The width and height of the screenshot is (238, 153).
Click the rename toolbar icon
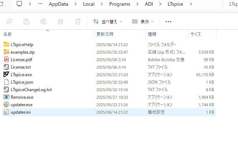pyautogui.click(x=44, y=21)
